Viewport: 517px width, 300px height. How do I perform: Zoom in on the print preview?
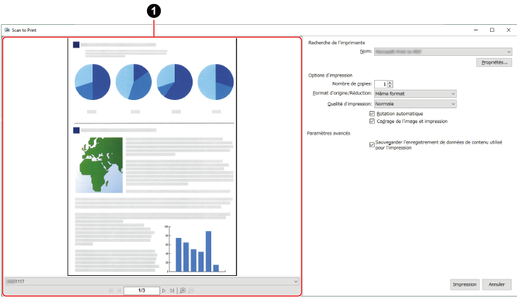click(x=181, y=290)
